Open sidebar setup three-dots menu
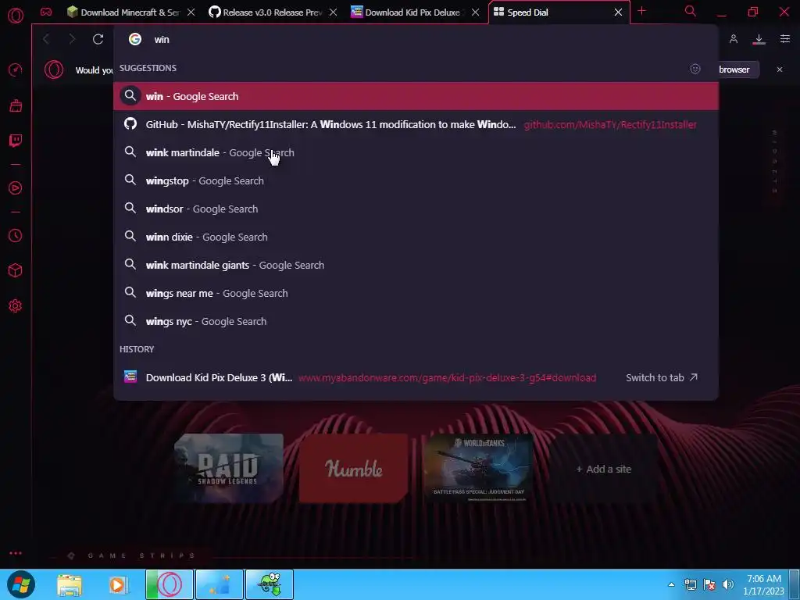Screen dimensions: 800x600 pyautogui.click(x=16, y=553)
